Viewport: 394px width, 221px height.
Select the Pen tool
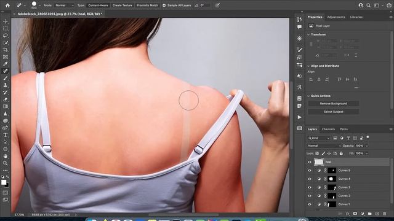pos(6,128)
